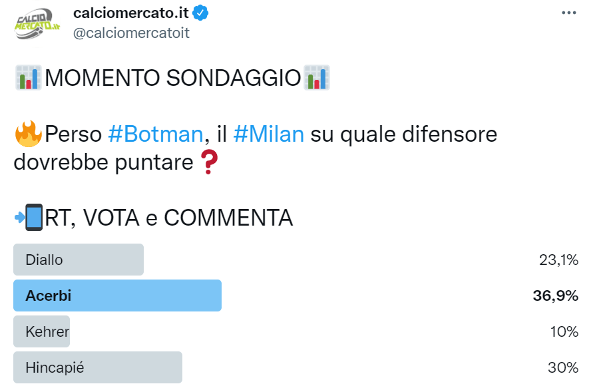Screen dimensions: 591x392
Task: Click the 23,1% percentage next to Diallo
Action: [x=558, y=260]
